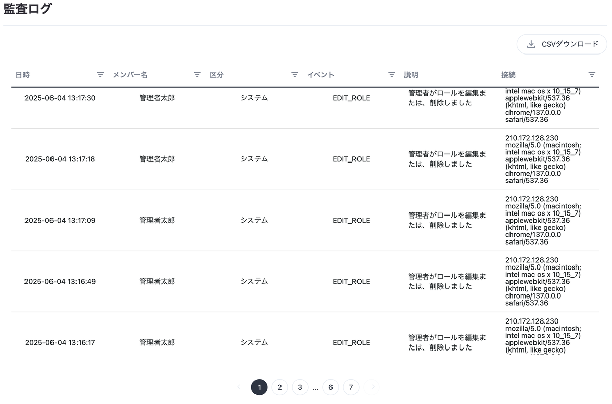Click the description in the 13:16:17 row
This screenshot has height=404, width=612.
click(x=447, y=342)
